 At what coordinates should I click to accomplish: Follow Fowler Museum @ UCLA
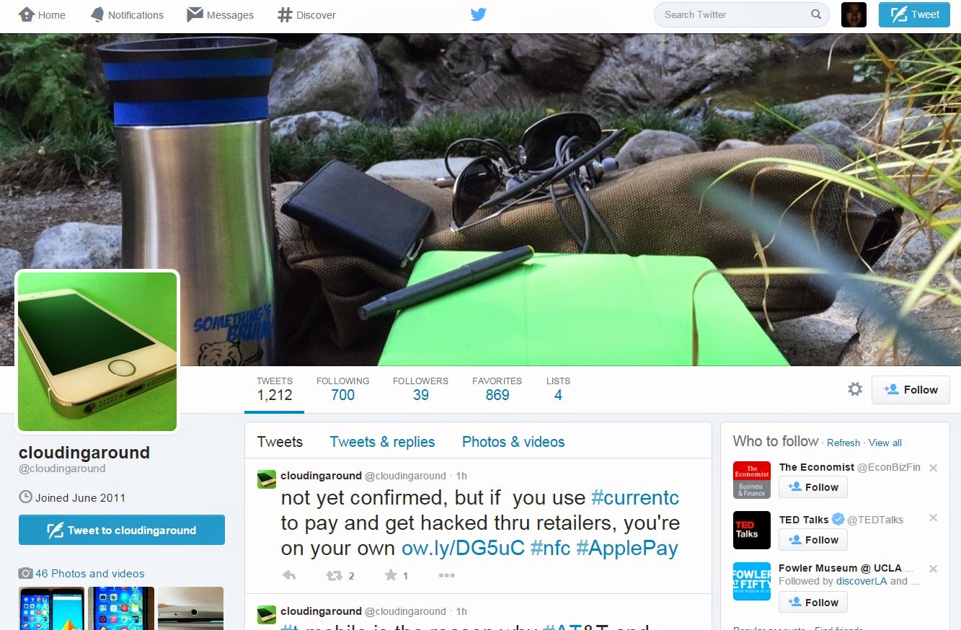click(x=813, y=603)
